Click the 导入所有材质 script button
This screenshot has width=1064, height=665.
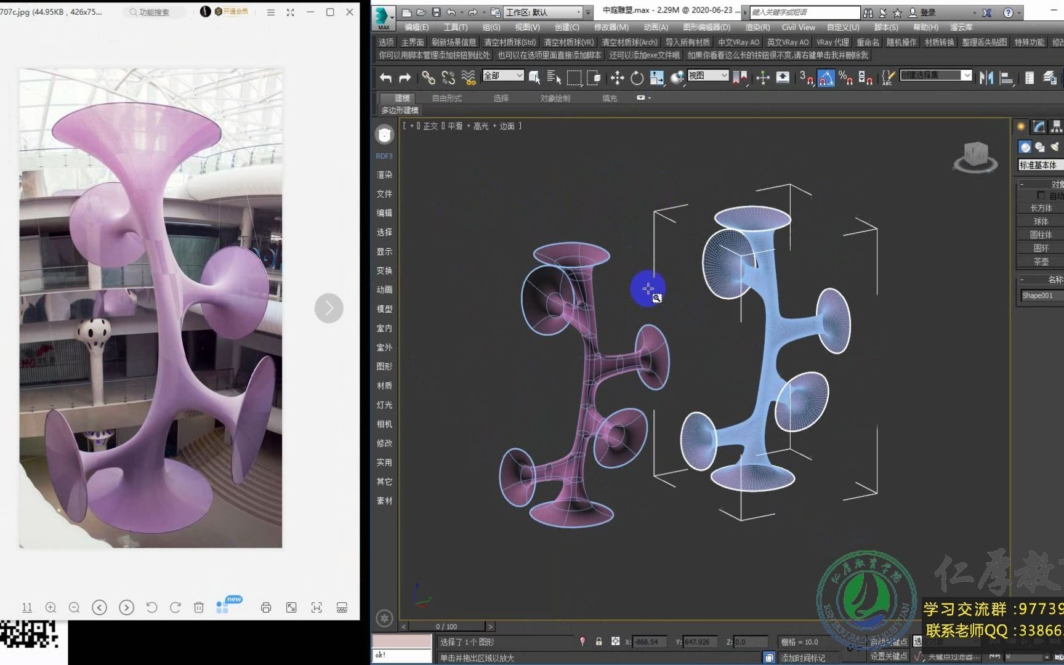coord(688,42)
